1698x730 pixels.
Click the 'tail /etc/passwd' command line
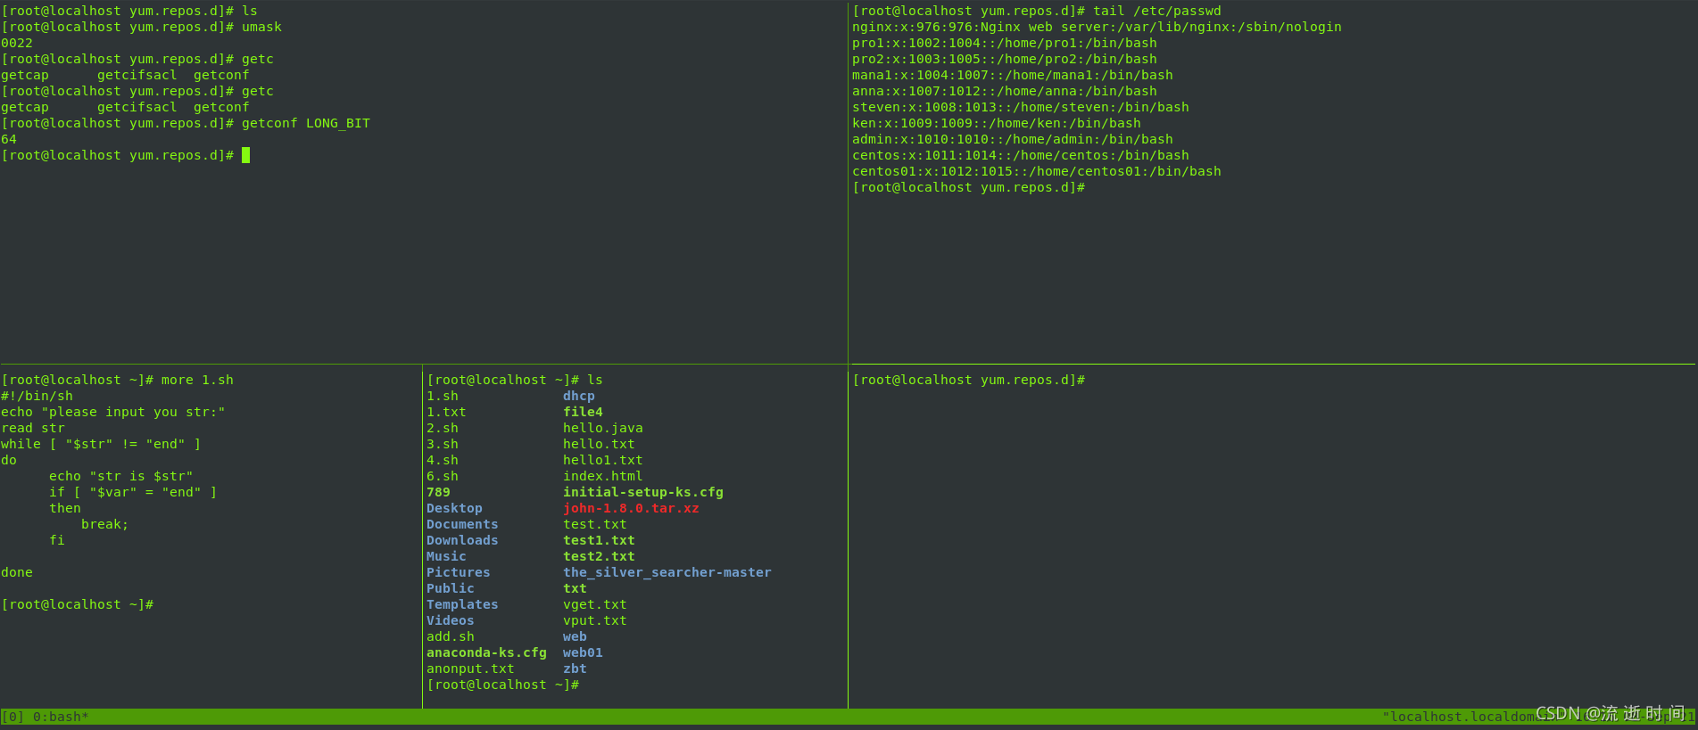tap(1037, 11)
